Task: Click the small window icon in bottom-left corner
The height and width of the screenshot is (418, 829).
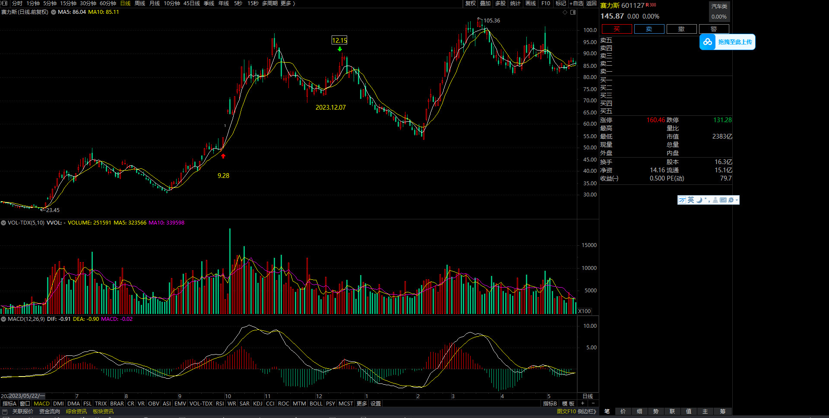Action: tap(5, 412)
